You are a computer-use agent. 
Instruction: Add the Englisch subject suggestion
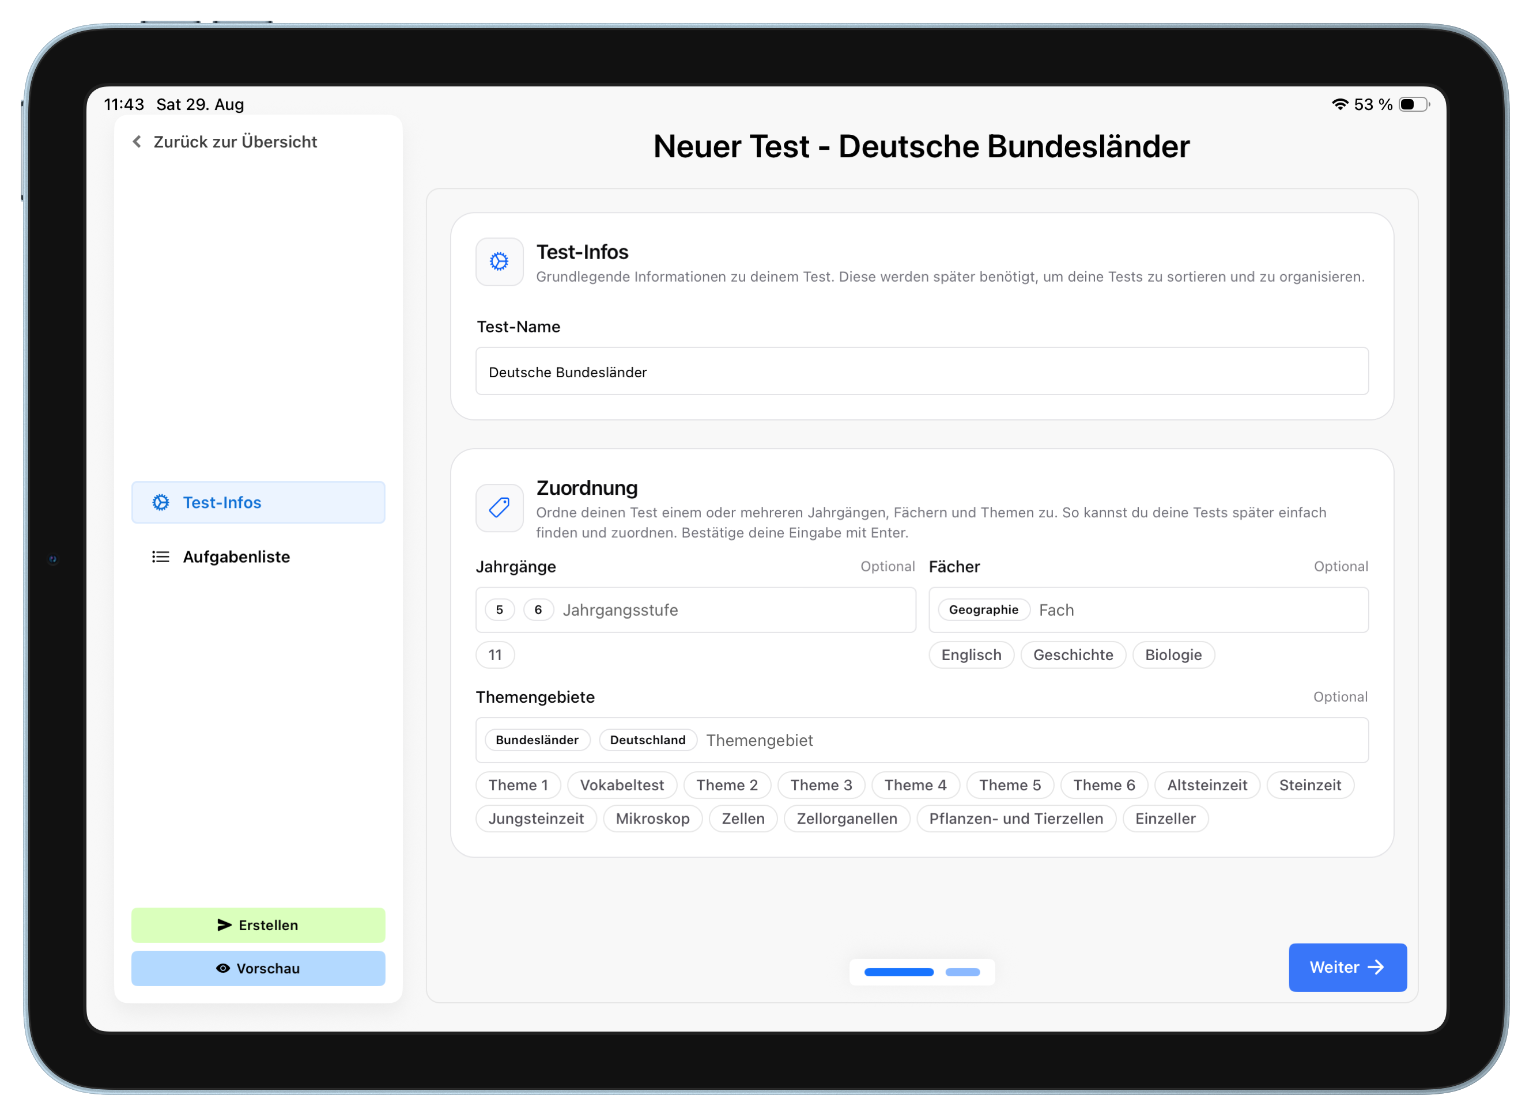[971, 654]
